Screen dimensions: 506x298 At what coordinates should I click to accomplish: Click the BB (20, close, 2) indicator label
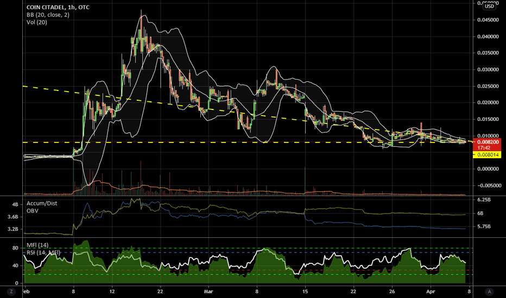point(48,15)
